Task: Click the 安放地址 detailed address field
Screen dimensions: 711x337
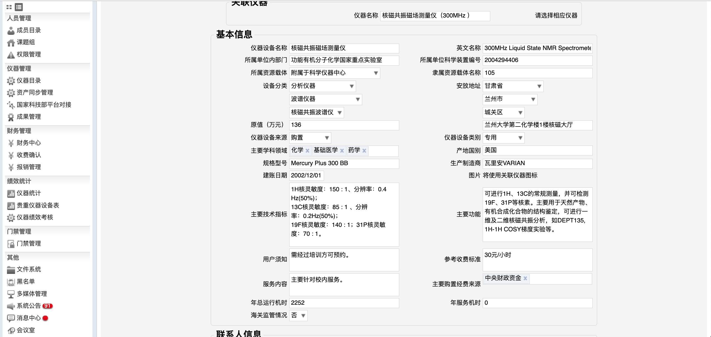Action: pos(538,125)
